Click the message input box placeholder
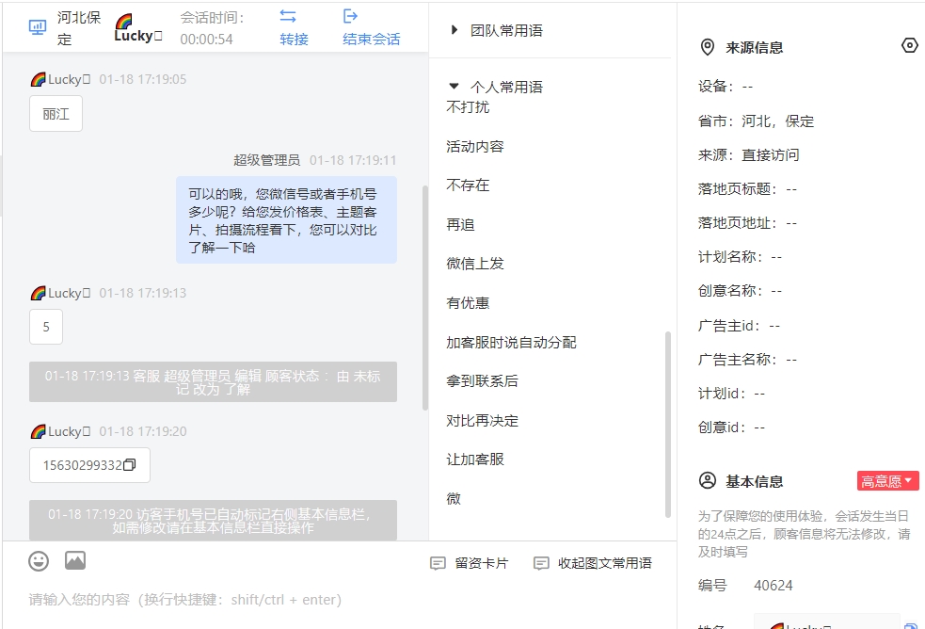Viewport: 925px width, 629px height. (x=185, y=600)
